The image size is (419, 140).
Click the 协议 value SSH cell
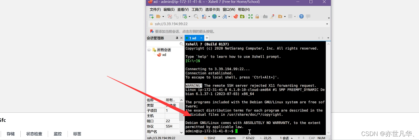click(172, 126)
